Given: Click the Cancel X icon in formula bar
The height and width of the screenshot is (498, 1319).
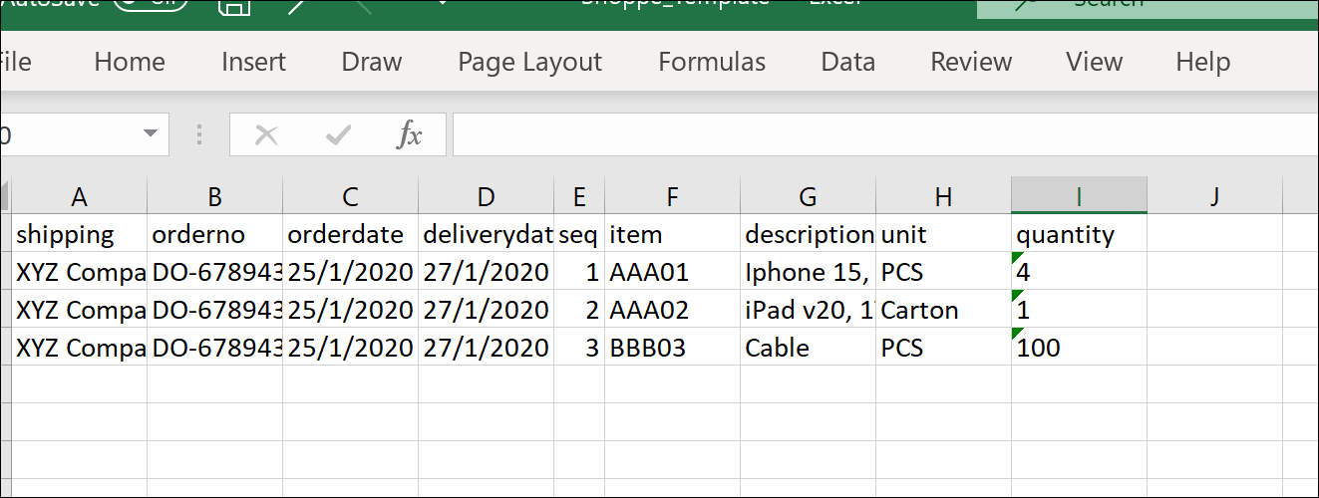Looking at the screenshot, I should 266,134.
